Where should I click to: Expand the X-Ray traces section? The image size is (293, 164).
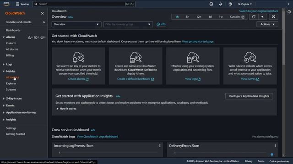[4, 98]
